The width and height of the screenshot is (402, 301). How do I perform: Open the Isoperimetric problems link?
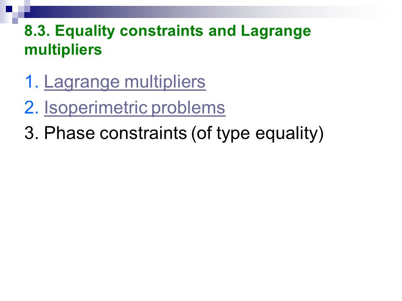[x=134, y=107]
